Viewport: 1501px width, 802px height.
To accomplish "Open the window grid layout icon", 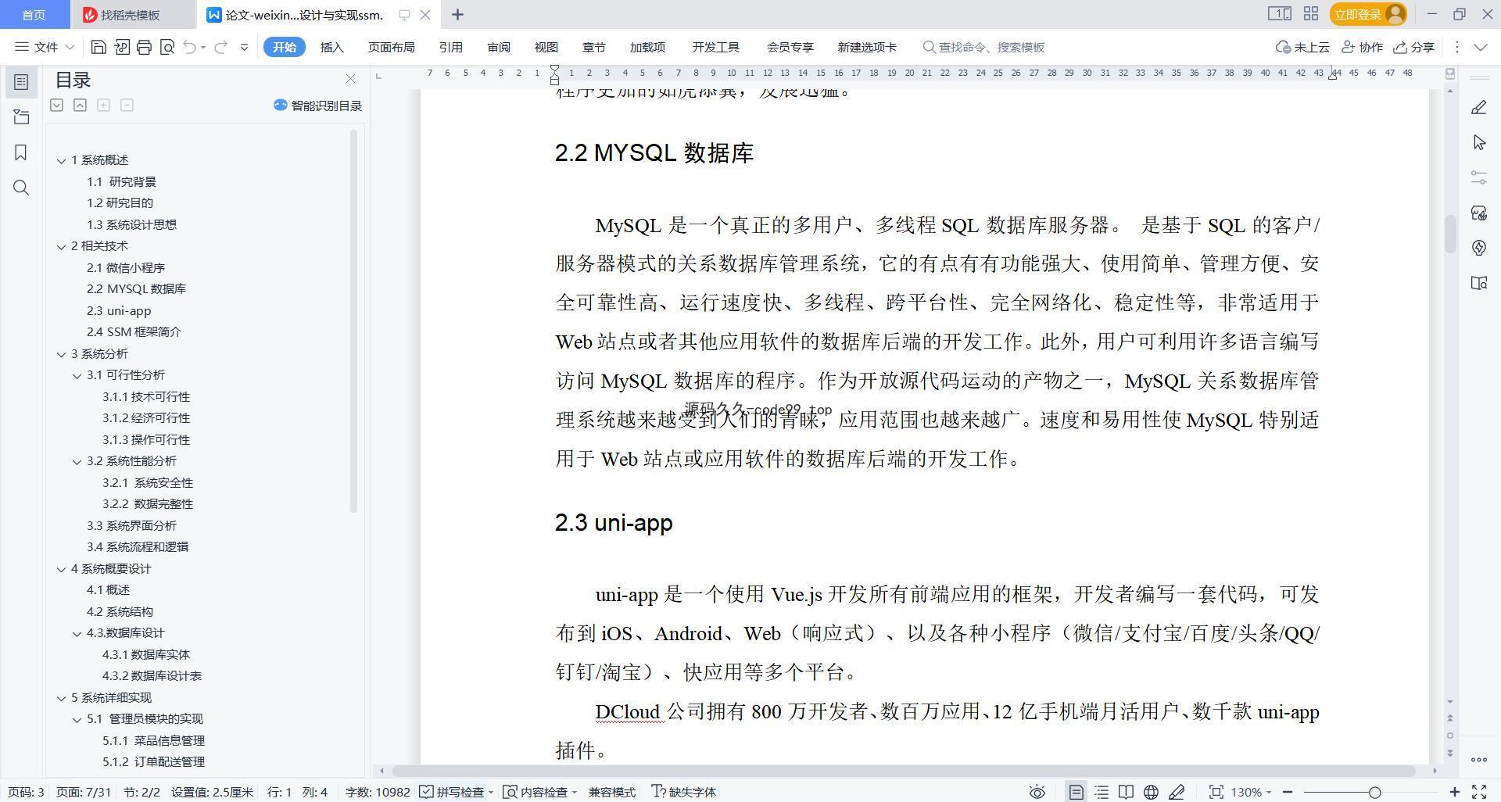I will [x=1311, y=14].
